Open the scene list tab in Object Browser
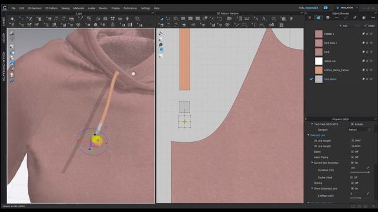378x212 pixels. (309, 17)
